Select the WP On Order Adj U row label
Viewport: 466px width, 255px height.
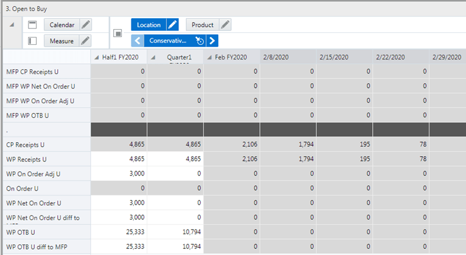[47, 174]
